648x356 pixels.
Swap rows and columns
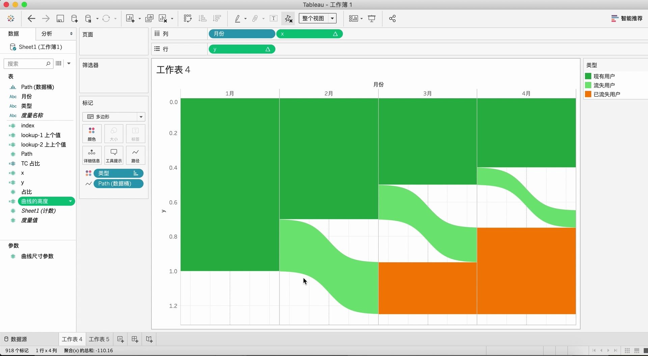188,19
